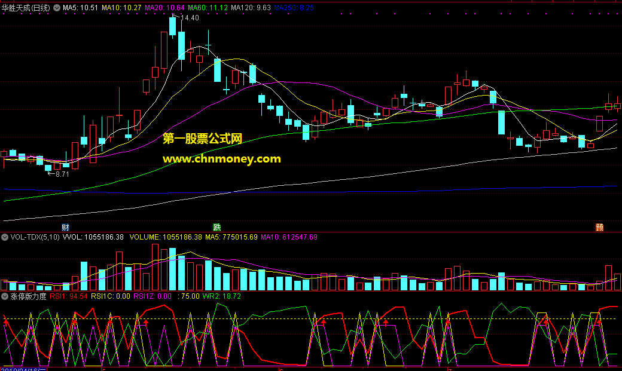Select the MA20: 10.64 label
Image resolution: width=622 pixels, height=371 pixels.
click(164, 8)
